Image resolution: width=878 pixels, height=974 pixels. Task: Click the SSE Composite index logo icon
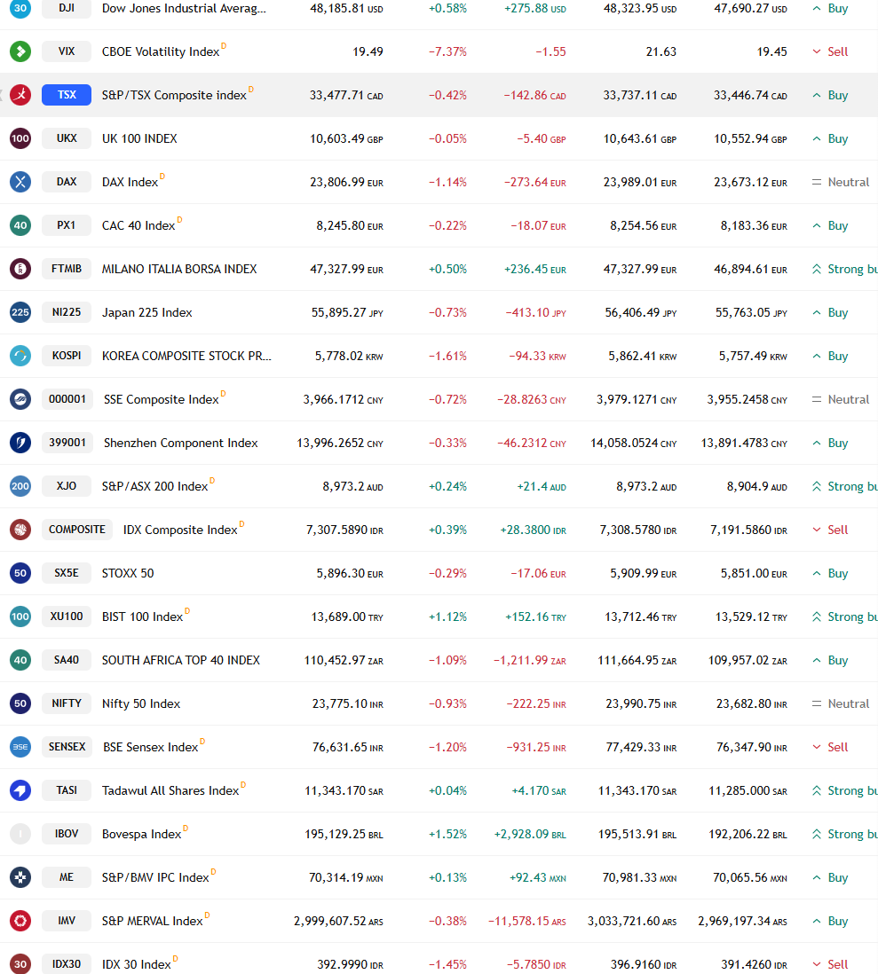pyautogui.click(x=20, y=399)
